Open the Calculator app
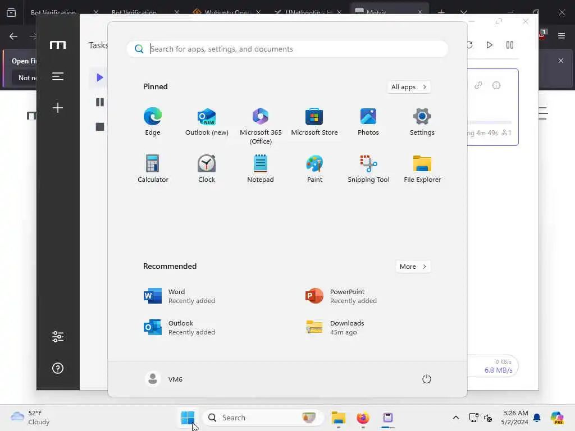Viewport: 575px width, 431px height. (153, 168)
